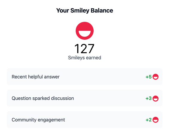Screen dimensions: 169x135
Task: Open the Question sparked discussion row
Action: pyautogui.click(x=85, y=98)
